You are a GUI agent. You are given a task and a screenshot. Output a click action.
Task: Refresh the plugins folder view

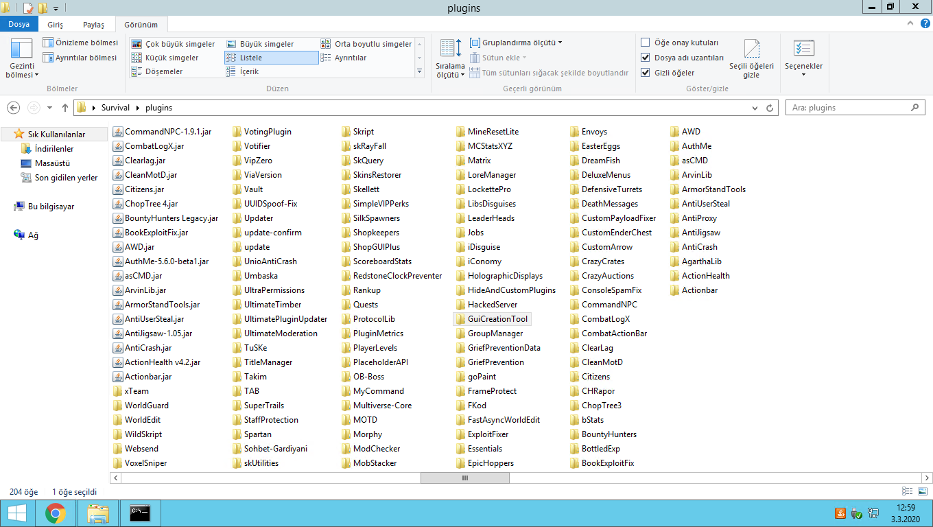click(770, 108)
